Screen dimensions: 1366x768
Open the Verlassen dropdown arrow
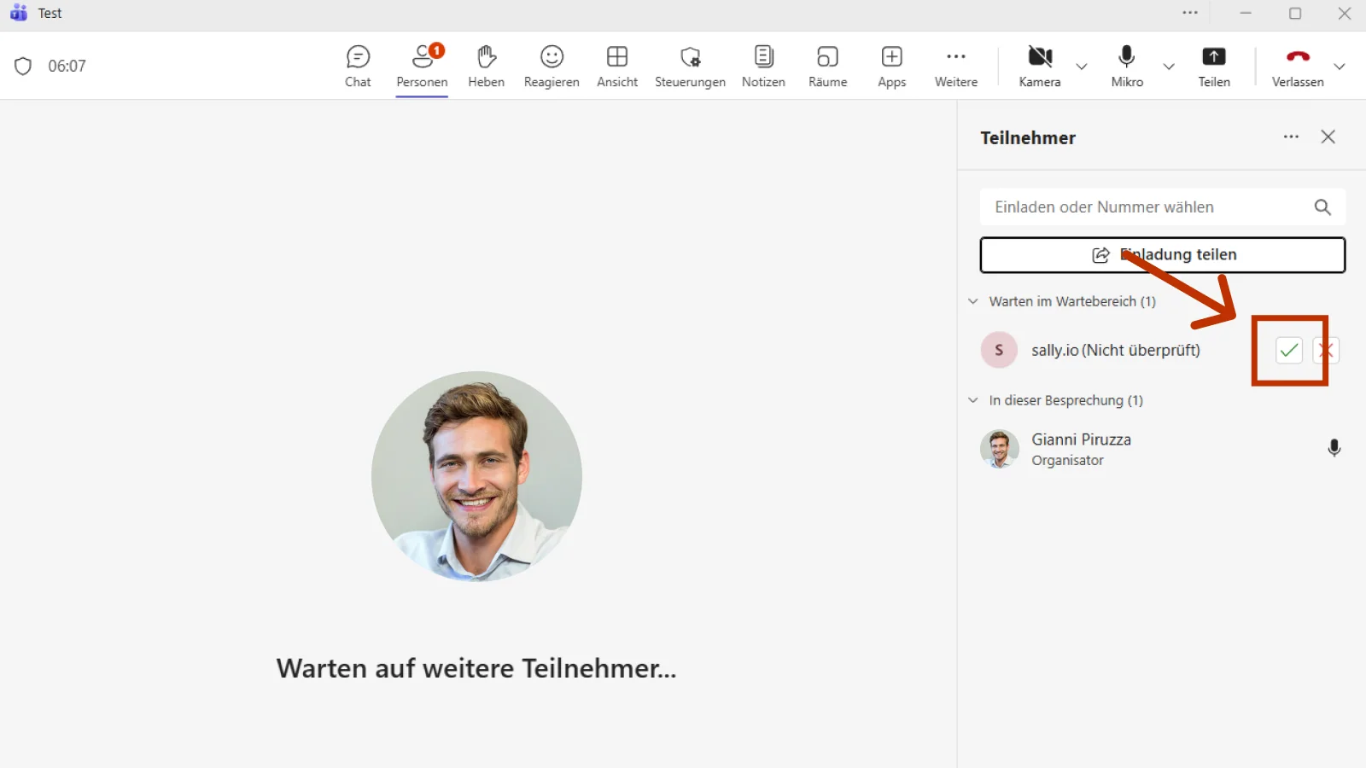click(1340, 67)
